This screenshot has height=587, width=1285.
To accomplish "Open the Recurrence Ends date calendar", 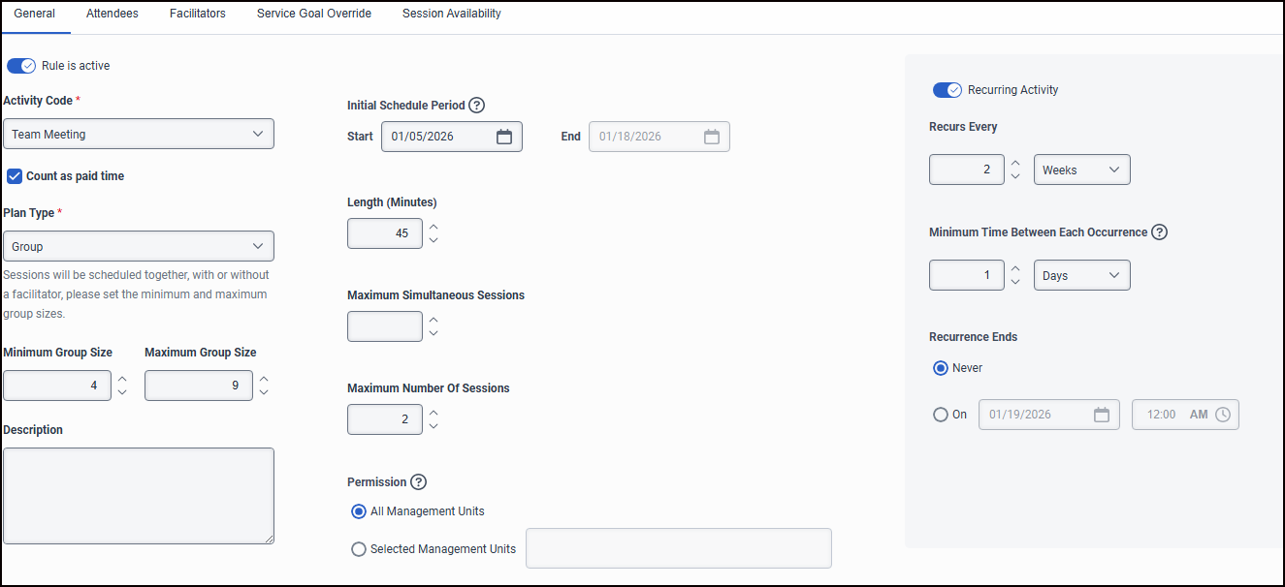I will pyautogui.click(x=1101, y=415).
